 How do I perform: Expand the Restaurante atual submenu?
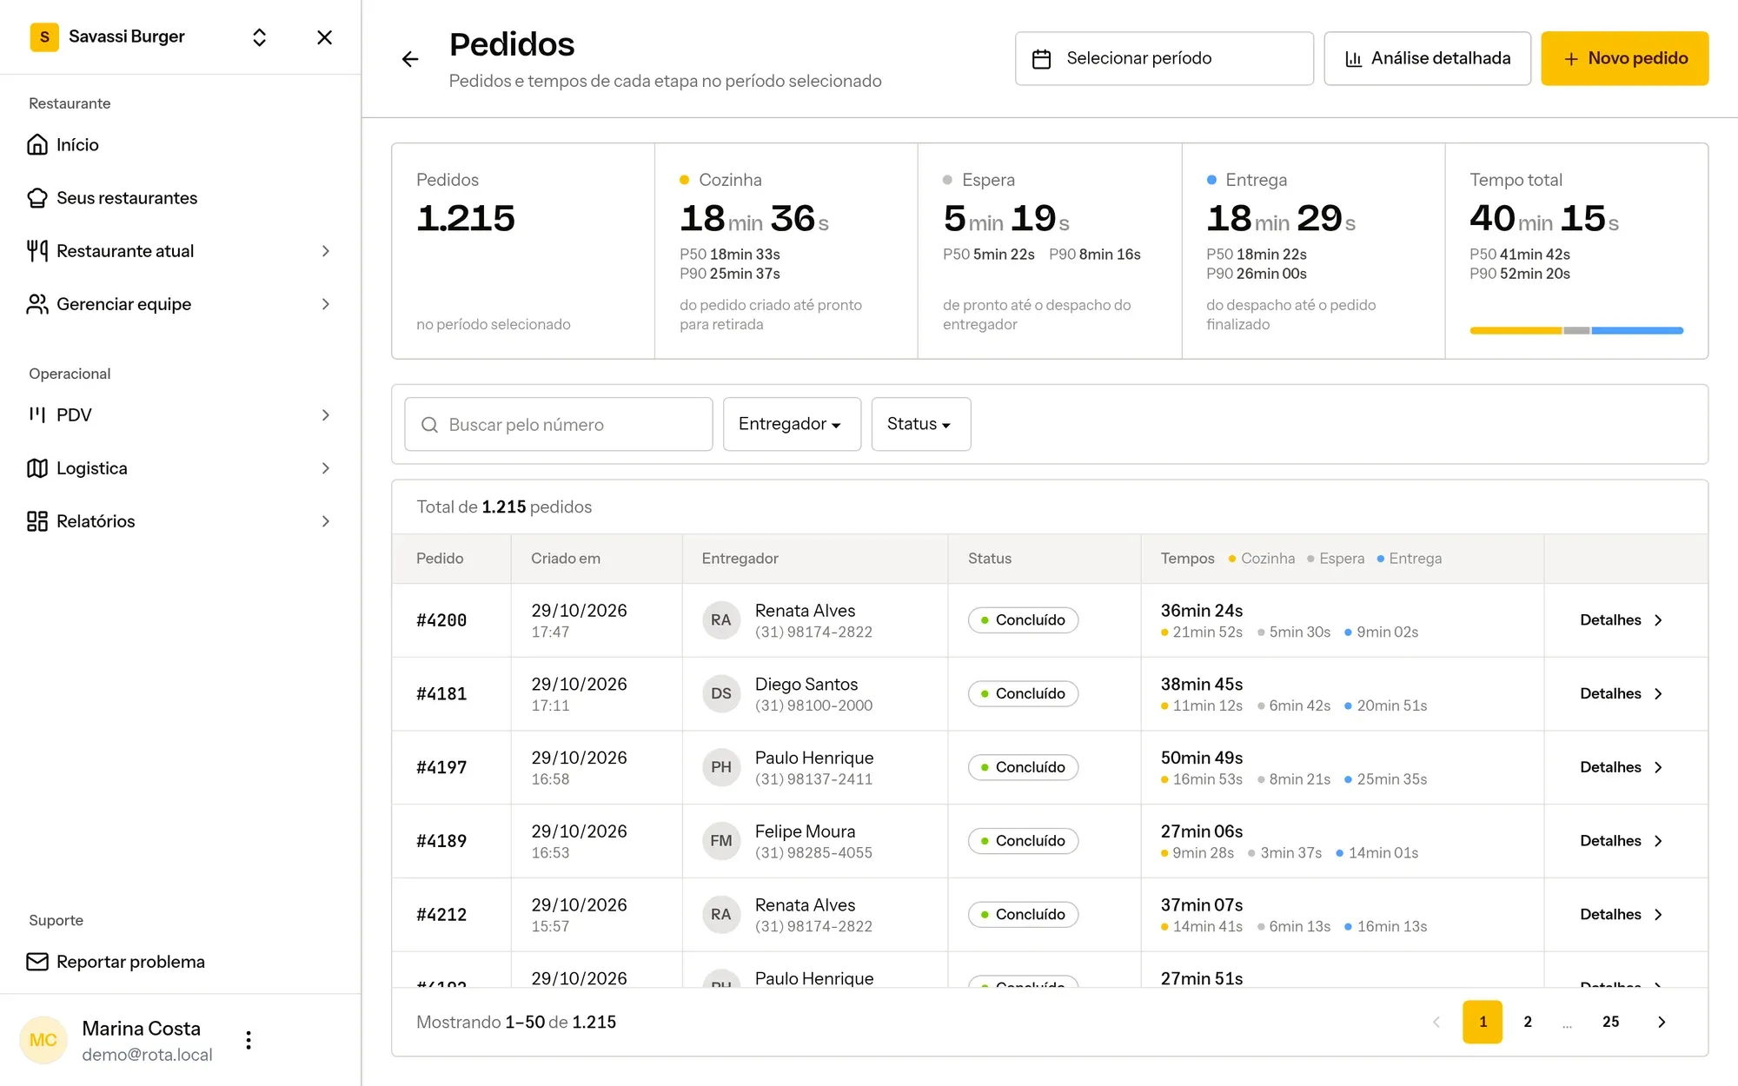point(180,251)
